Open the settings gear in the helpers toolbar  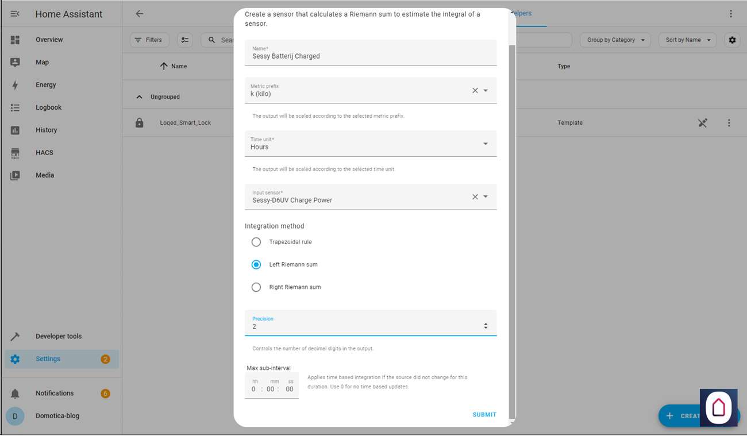(732, 40)
